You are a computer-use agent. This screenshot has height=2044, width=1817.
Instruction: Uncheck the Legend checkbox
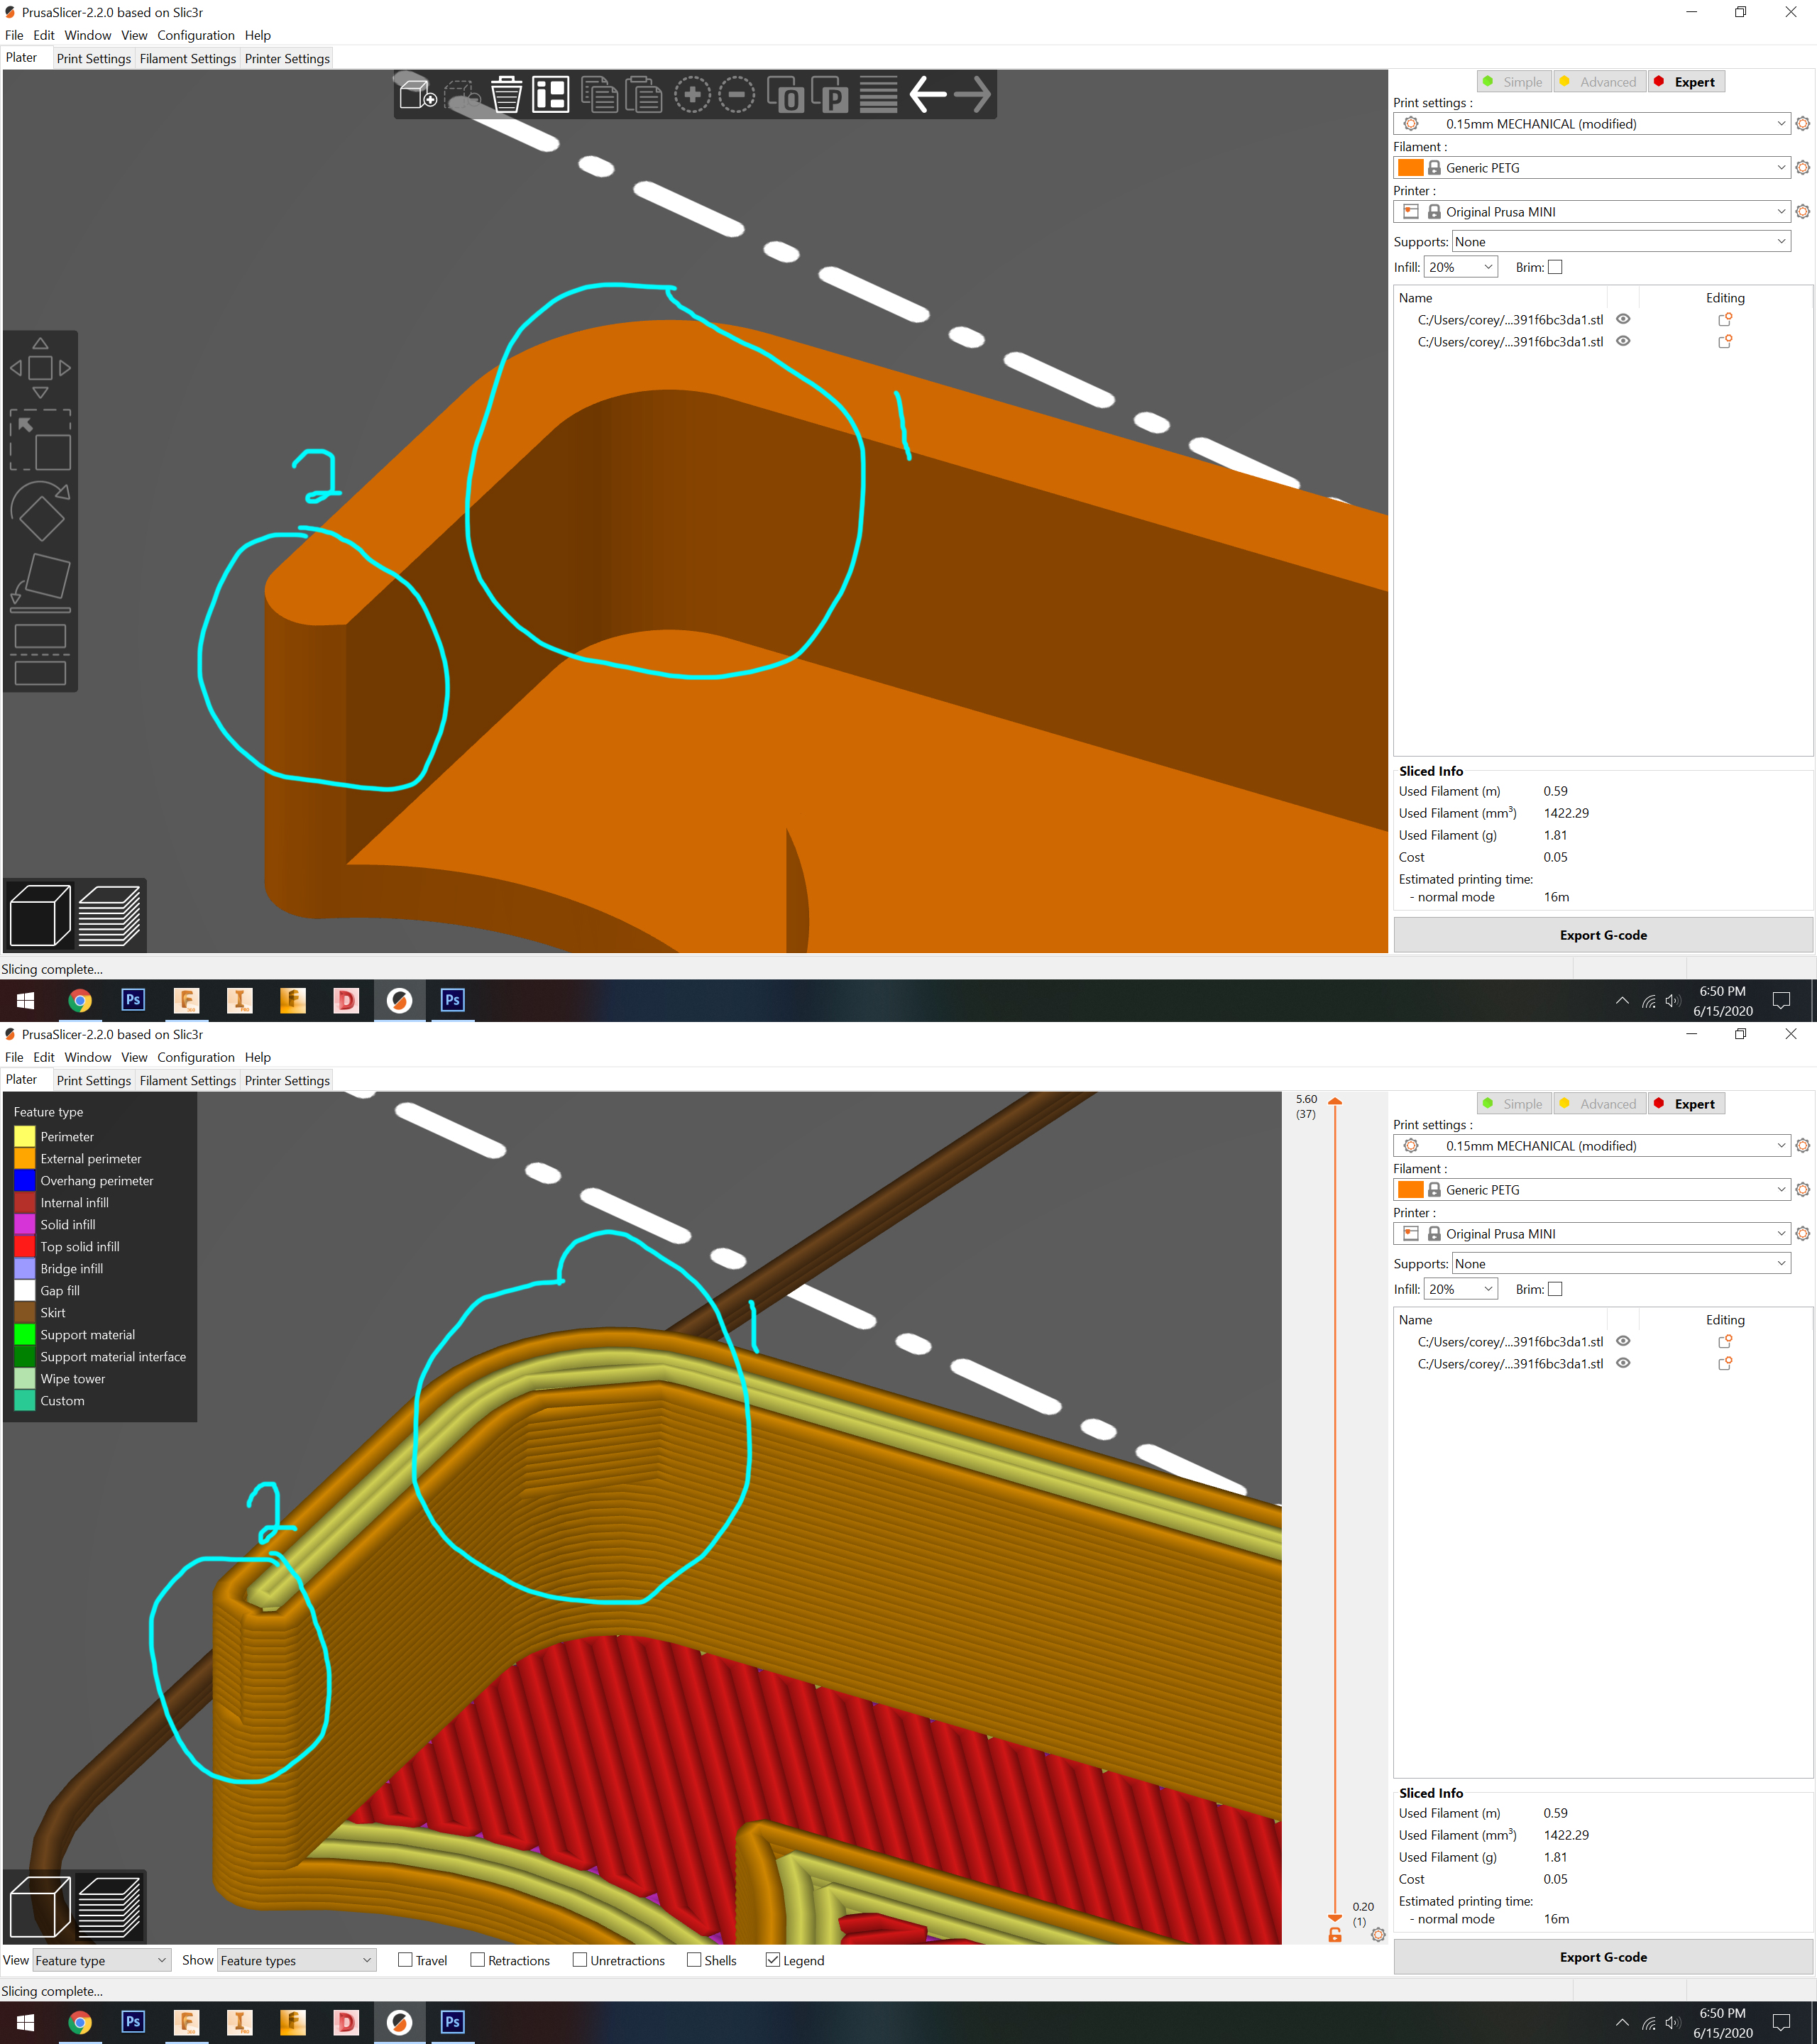click(x=772, y=1960)
